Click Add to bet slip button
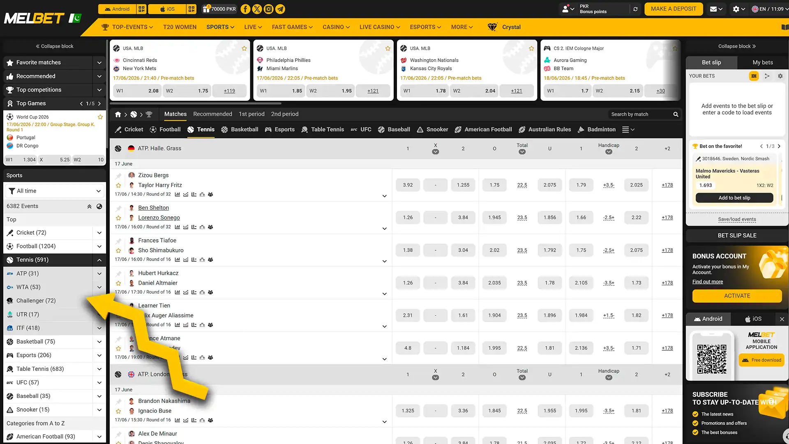Image resolution: width=789 pixels, height=444 pixels. pos(734,198)
